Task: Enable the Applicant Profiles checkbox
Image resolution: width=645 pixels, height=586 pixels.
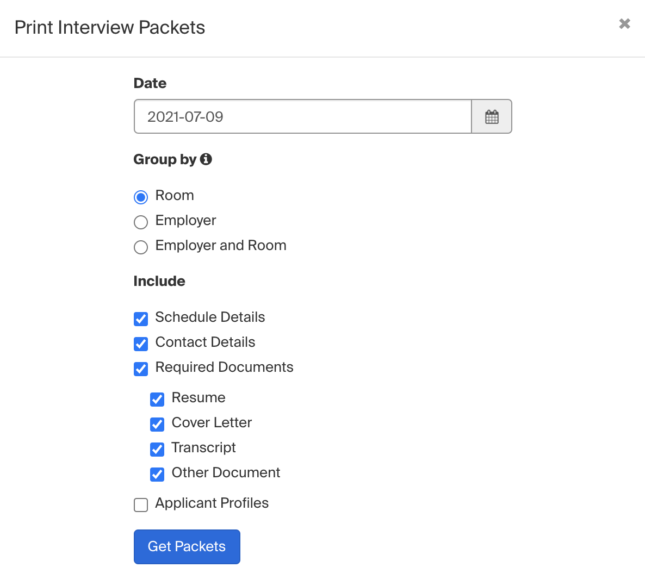Action: [x=141, y=505]
